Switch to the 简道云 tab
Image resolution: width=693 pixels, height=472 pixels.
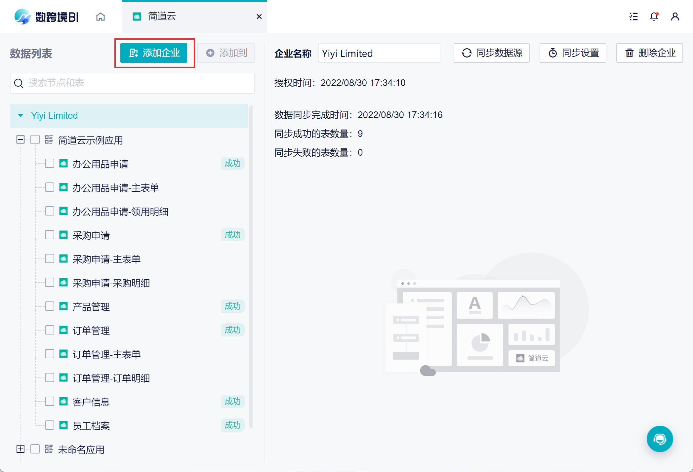coord(162,17)
